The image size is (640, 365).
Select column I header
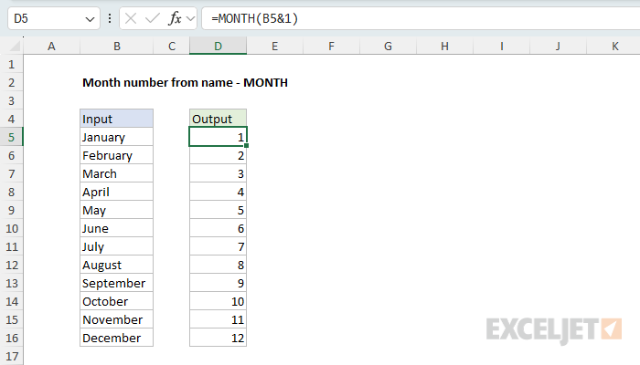click(x=502, y=46)
